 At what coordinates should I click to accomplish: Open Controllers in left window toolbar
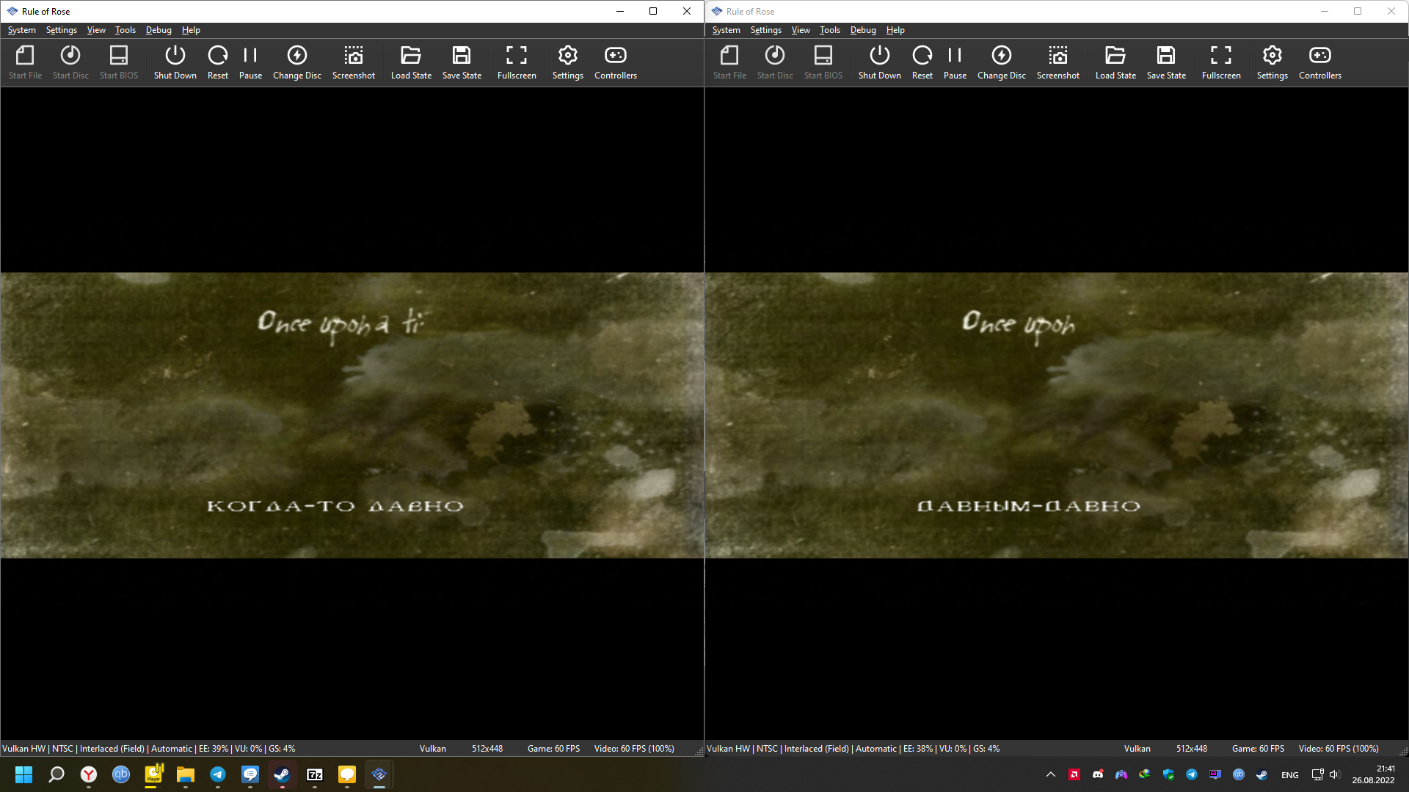616,63
